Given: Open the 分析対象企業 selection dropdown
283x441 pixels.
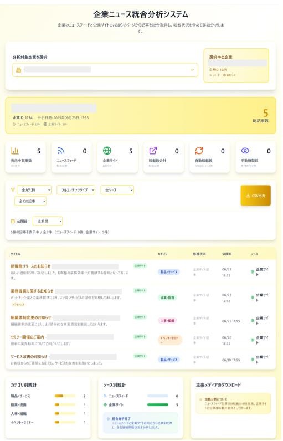Looking at the screenshot, I should [x=105, y=70].
